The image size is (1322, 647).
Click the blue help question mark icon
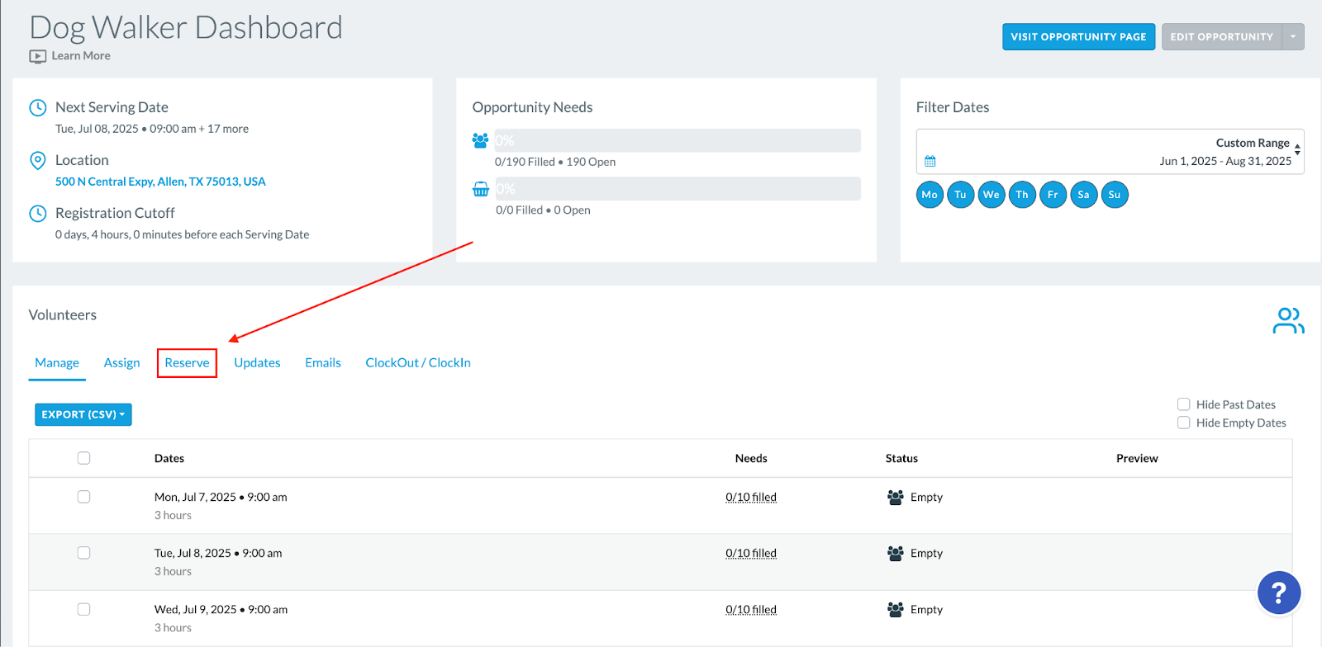(x=1278, y=593)
